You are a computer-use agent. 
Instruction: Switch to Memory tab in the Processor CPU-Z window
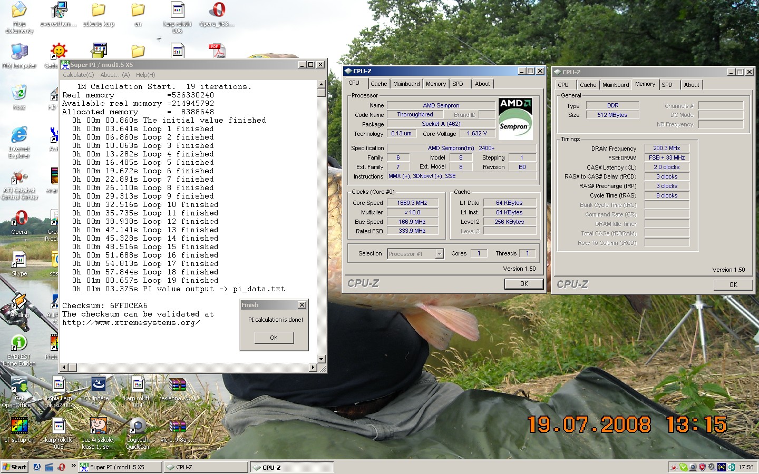coord(435,84)
